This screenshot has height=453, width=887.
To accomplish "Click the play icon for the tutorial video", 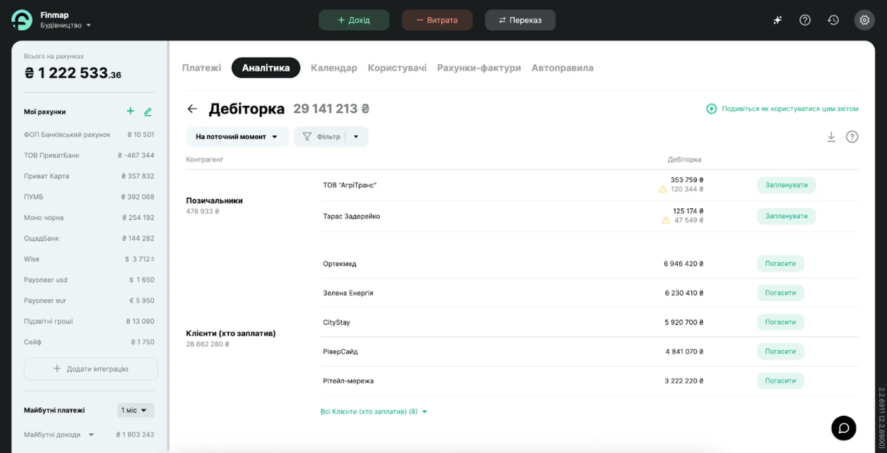I will click(711, 109).
